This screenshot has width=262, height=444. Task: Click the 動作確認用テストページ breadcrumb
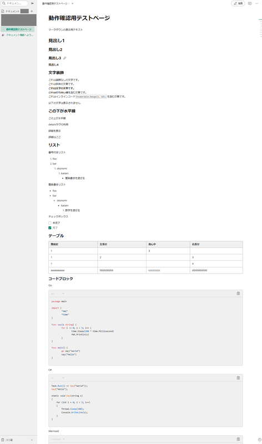(x=54, y=4)
